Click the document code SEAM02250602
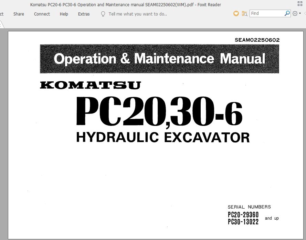306x240 pixels. tap(257, 40)
